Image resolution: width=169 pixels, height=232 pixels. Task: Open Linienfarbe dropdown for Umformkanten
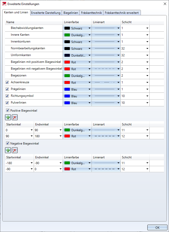click(90, 55)
